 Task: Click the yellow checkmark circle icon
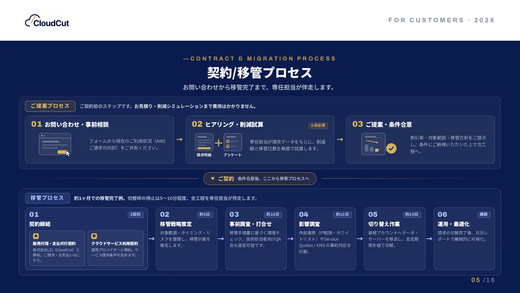[392, 148]
